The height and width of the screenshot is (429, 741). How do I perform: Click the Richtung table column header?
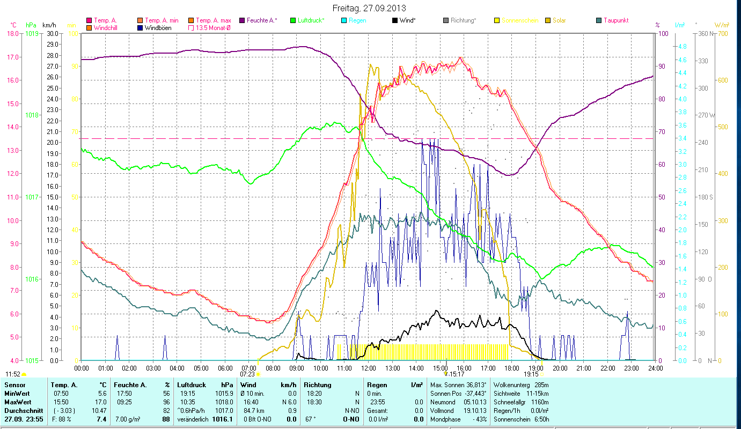click(x=318, y=385)
